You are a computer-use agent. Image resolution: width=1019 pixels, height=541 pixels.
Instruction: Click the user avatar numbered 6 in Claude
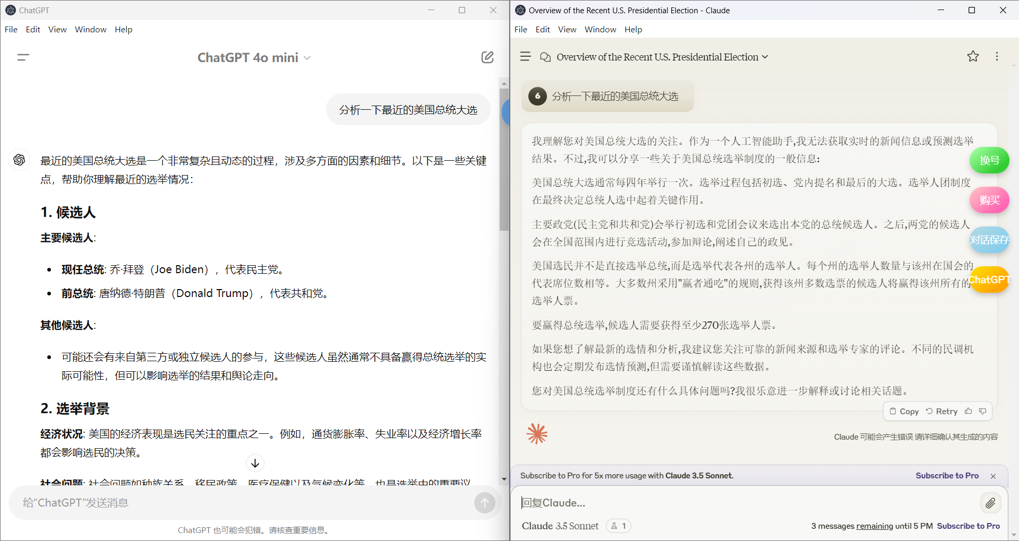(537, 96)
